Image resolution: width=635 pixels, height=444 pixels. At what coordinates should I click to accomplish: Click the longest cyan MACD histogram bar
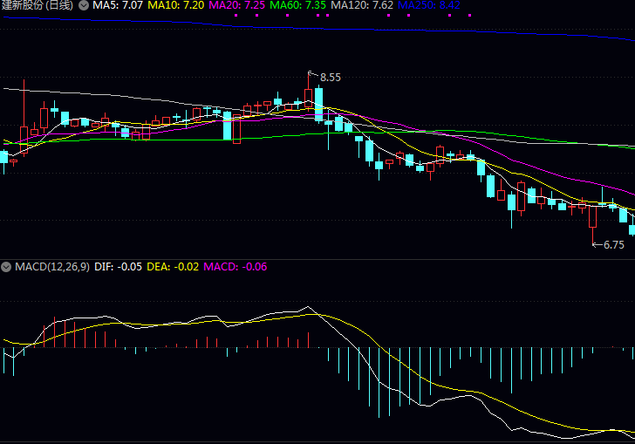point(379,382)
